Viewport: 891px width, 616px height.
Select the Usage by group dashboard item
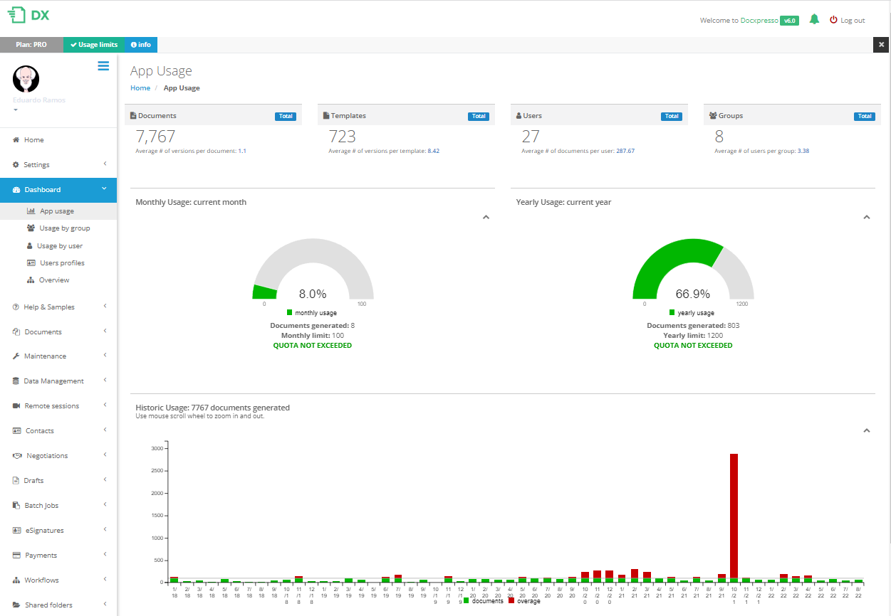(x=63, y=228)
